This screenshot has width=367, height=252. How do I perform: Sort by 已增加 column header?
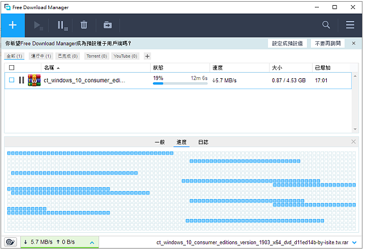pyautogui.click(x=322, y=68)
